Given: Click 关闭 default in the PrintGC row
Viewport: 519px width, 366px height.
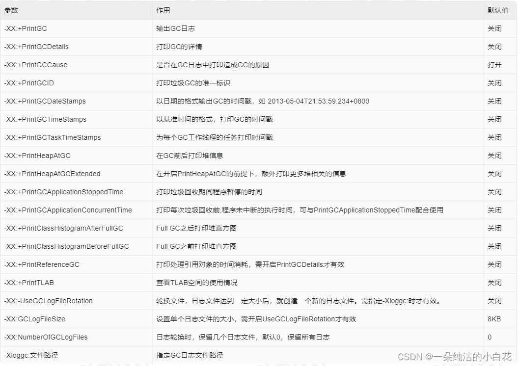Looking at the screenshot, I should [x=494, y=28].
